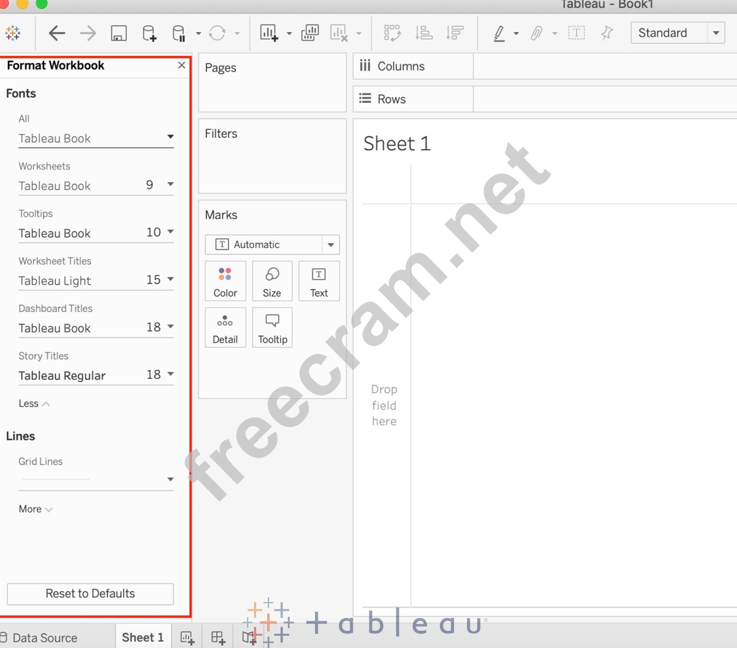Click the Filters shelf
The width and height of the screenshot is (737, 648).
pos(272,156)
